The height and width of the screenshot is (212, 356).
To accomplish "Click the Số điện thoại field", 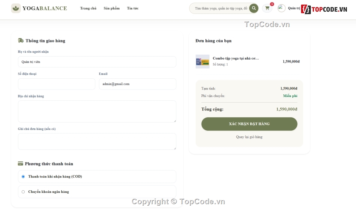I will [x=57, y=84].
